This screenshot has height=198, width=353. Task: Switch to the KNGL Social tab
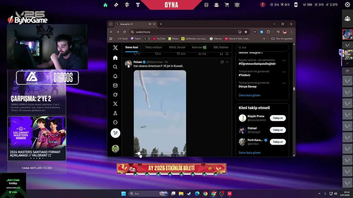tap(177, 47)
